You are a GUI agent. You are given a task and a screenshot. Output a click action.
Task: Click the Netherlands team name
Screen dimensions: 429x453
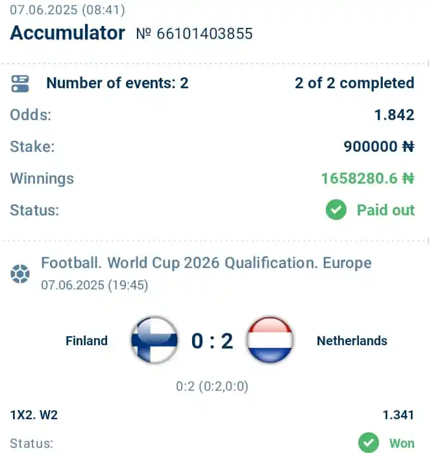click(352, 341)
